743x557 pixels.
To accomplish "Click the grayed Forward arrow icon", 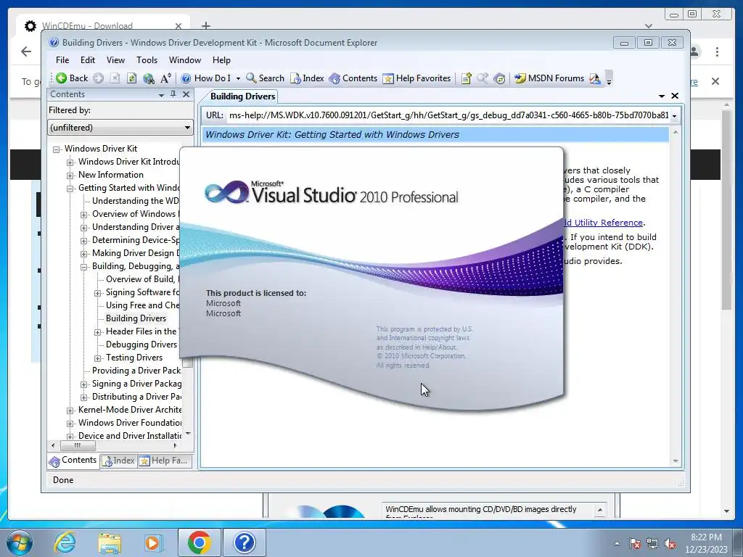I will pos(98,78).
